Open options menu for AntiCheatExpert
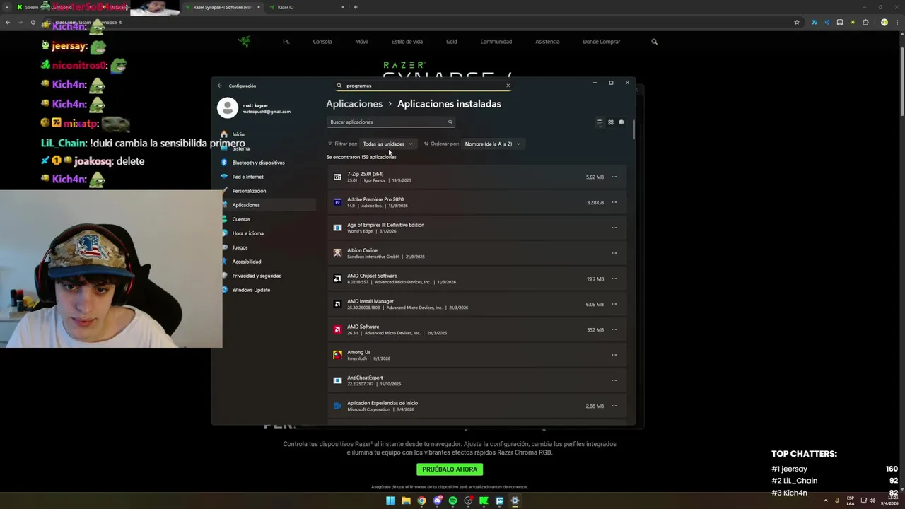The width and height of the screenshot is (905, 509). (x=614, y=380)
